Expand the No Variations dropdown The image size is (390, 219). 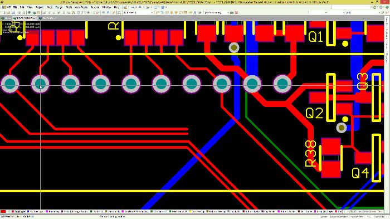(x=217, y=12)
